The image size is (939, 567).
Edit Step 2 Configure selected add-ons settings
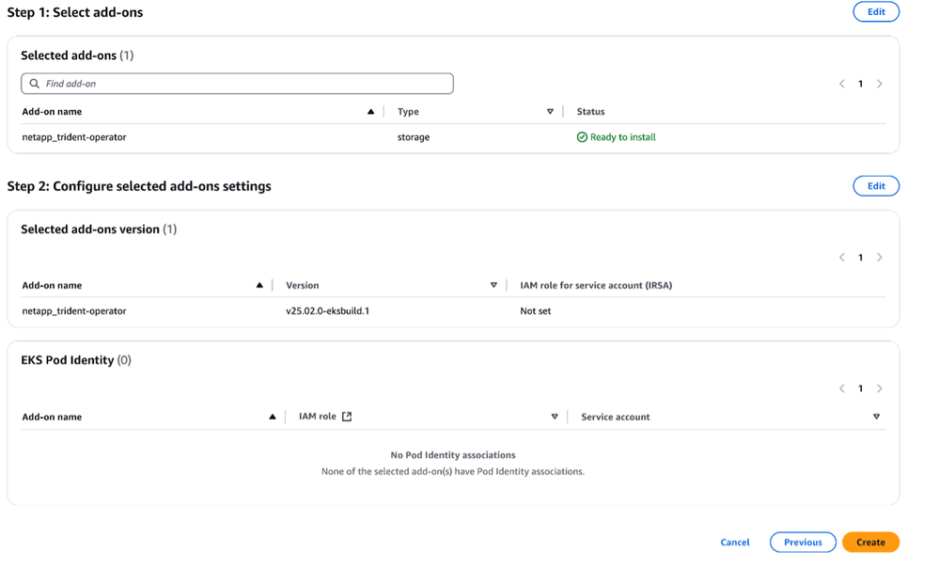tap(875, 186)
